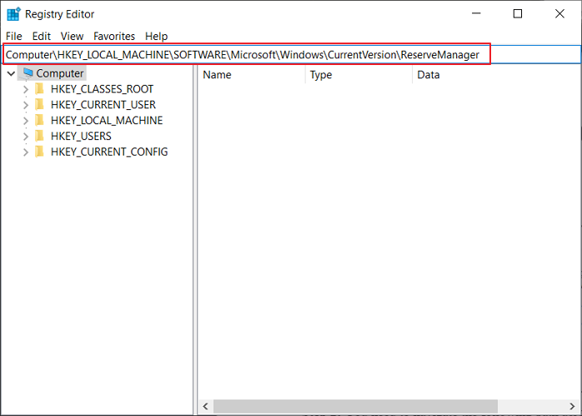The height and width of the screenshot is (416, 582).
Task: Collapse the Computer tree node
Action: 11,73
